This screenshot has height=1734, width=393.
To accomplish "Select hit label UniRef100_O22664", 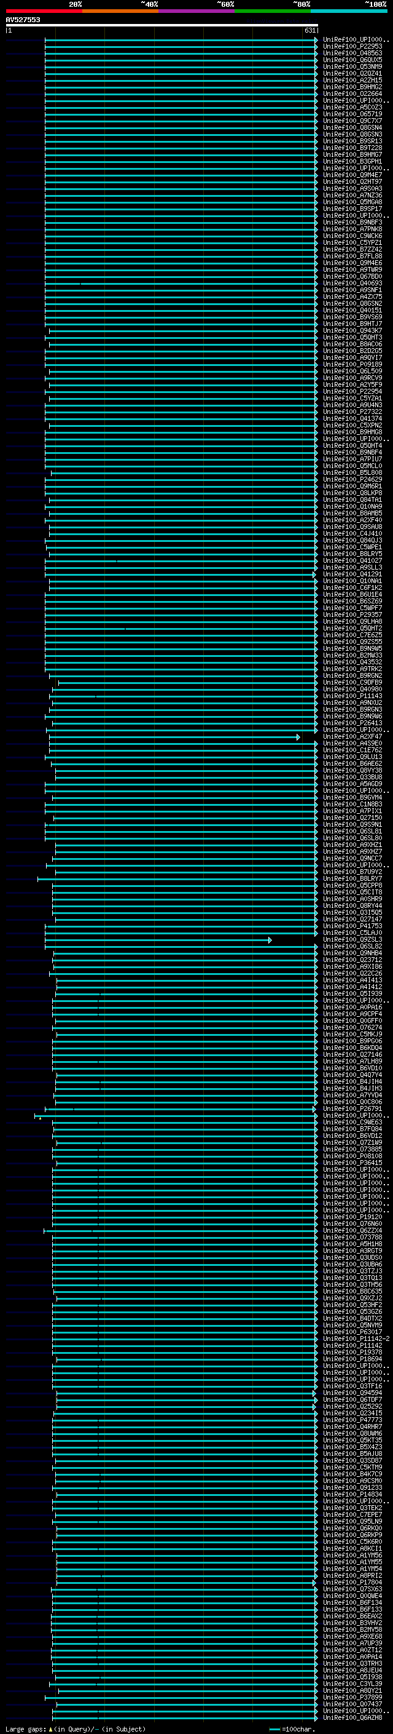I will (352, 93).
